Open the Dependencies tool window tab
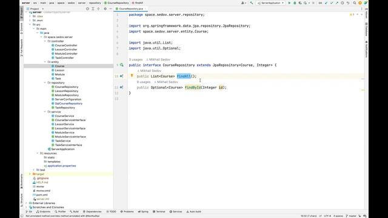 click(x=92, y=211)
